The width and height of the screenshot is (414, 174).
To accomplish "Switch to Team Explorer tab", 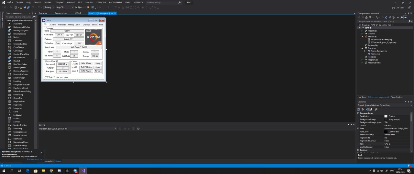I will pos(397,97).
